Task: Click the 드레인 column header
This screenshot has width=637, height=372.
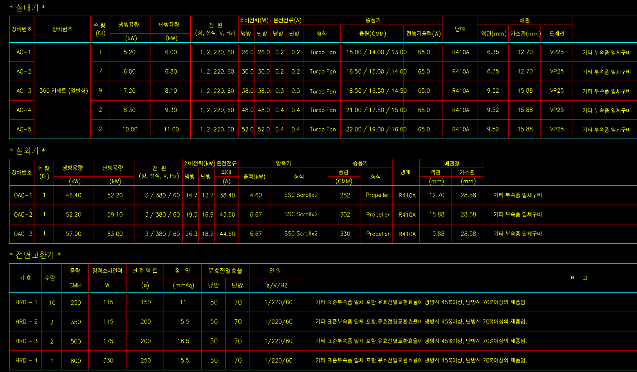Action: (x=556, y=34)
